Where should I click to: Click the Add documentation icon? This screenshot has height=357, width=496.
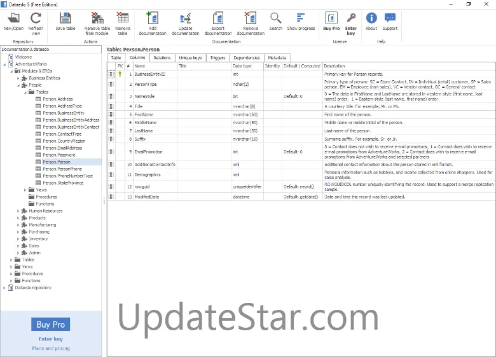(152, 18)
